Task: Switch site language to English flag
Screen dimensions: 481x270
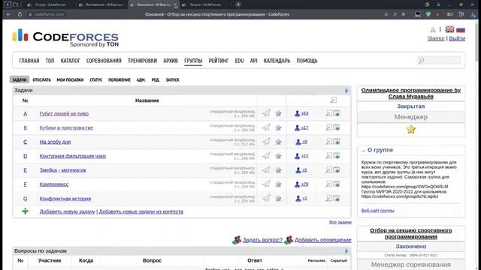Action: (449, 29)
